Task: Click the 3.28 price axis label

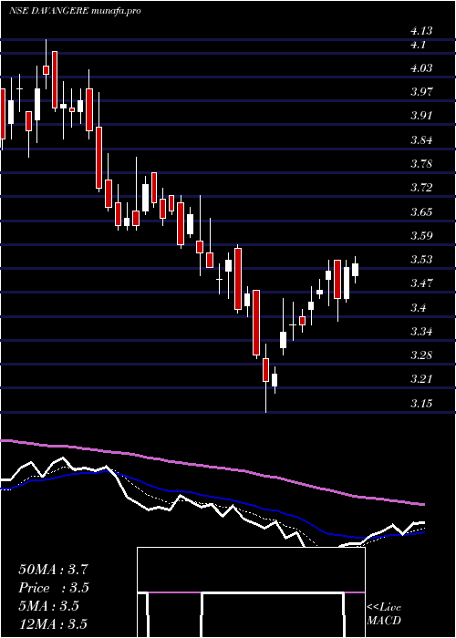Action: 421,355
